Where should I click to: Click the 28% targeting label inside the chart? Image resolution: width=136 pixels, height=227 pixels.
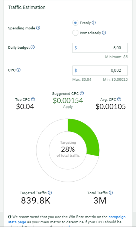[68, 149]
